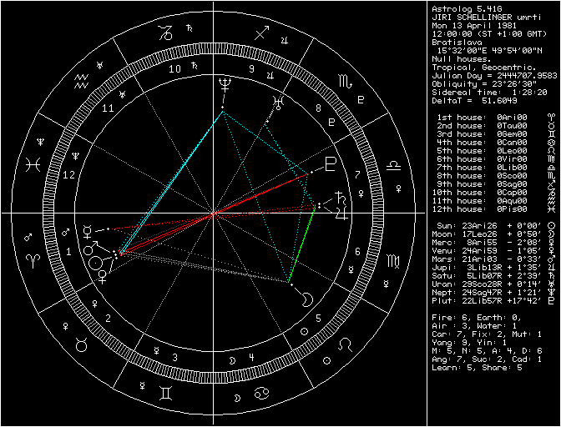Click the Mercury glyph in the chart wheel
561x427 pixels.
(x=86, y=227)
